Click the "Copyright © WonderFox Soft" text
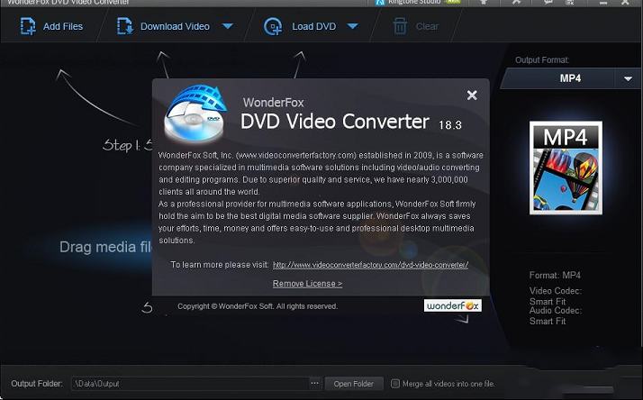 (258, 306)
